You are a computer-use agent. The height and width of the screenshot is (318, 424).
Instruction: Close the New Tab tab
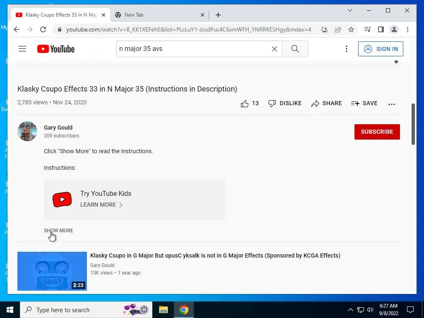click(202, 15)
